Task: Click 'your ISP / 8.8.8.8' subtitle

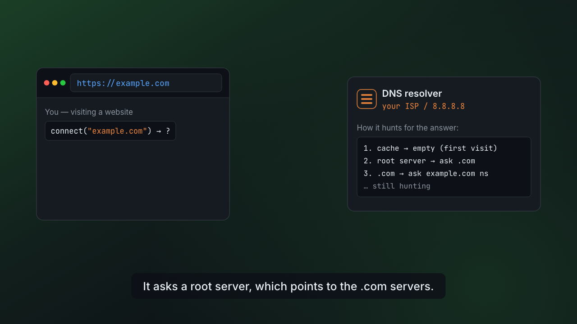Action: pyautogui.click(x=423, y=106)
